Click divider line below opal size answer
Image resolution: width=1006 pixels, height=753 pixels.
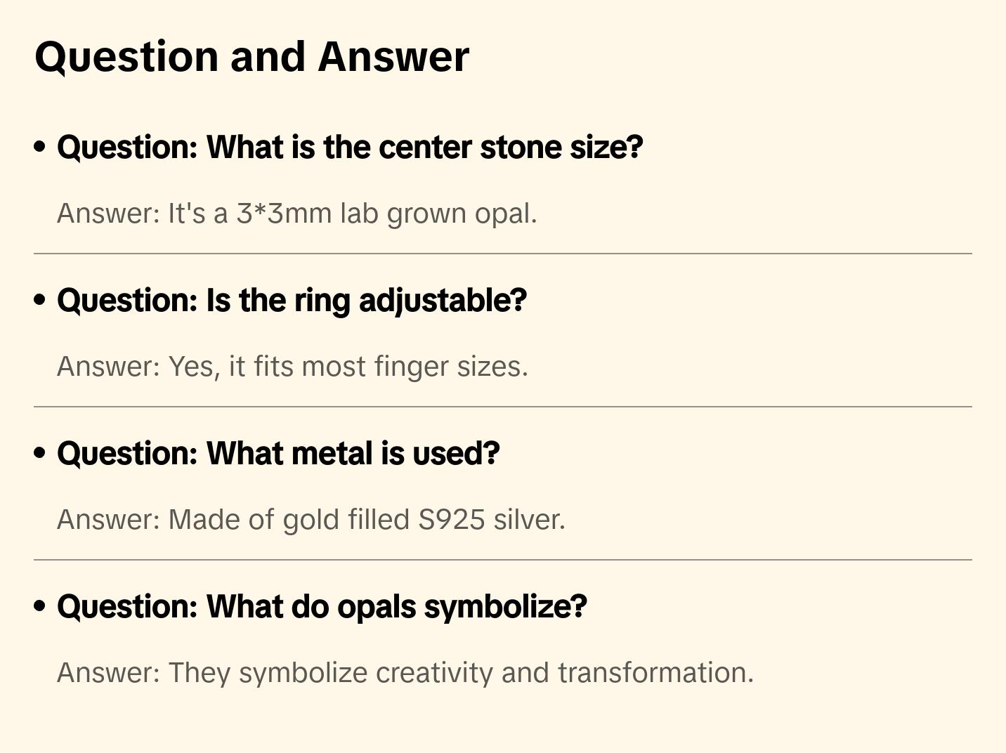(x=502, y=254)
